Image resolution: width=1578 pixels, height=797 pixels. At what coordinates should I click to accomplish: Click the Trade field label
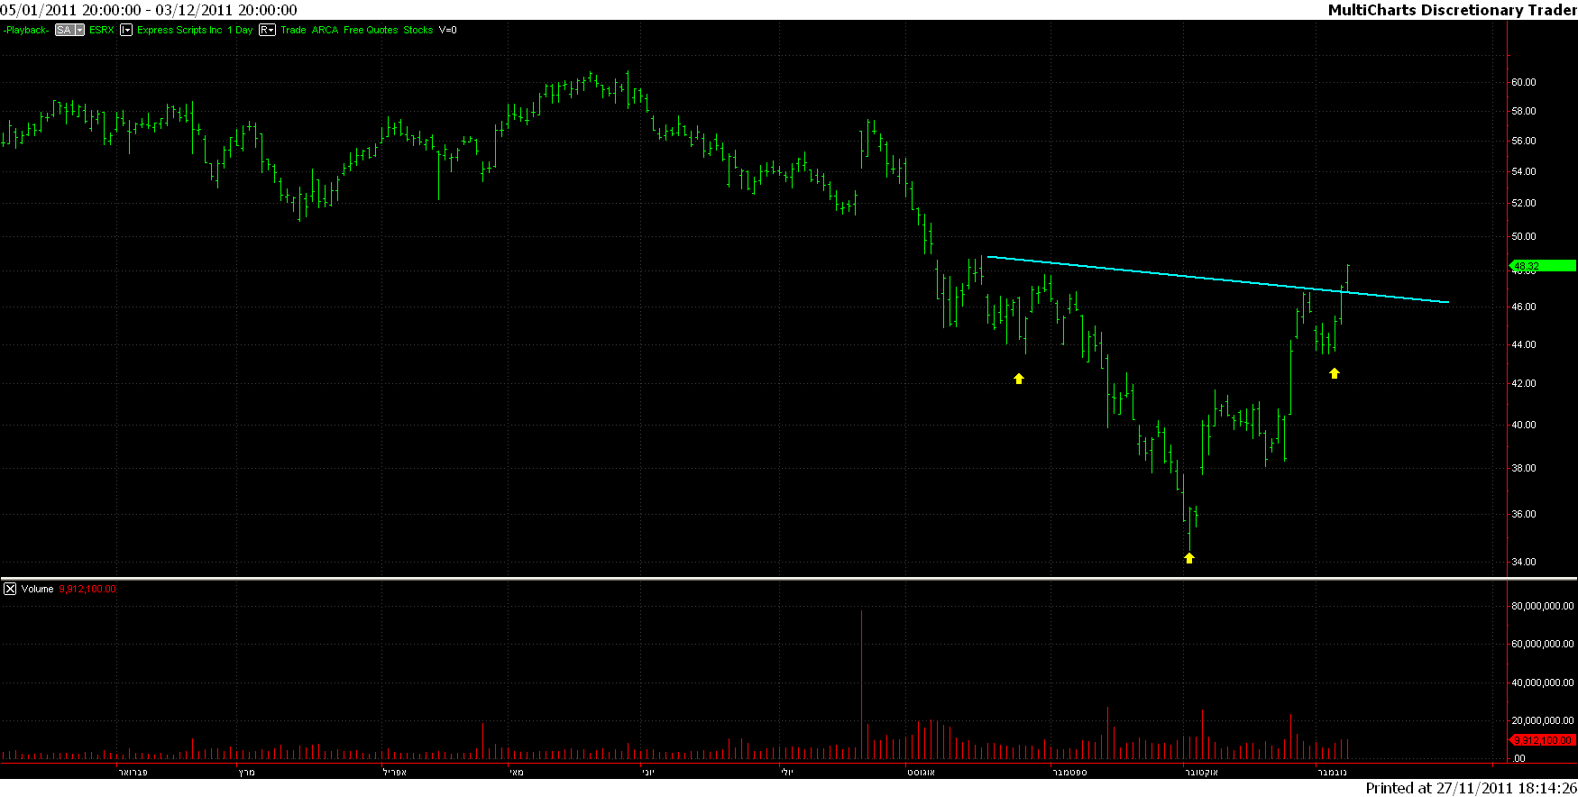click(x=293, y=30)
